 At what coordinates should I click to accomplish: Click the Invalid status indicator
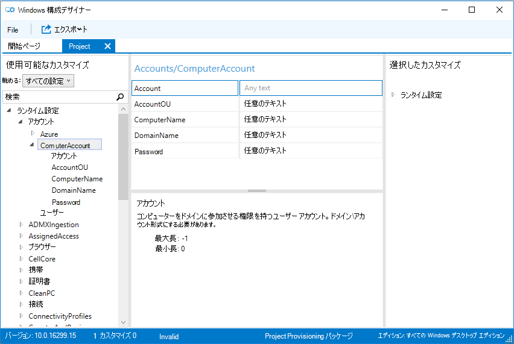pyautogui.click(x=169, y=337)
